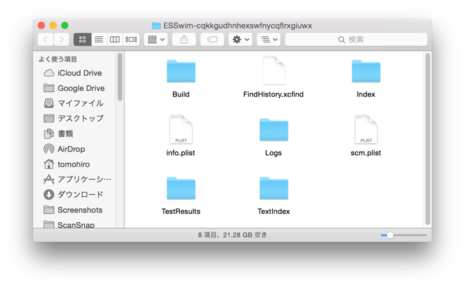Click the window title ESSwim-cqkkgudhnhexswfnycqflrxgiuwx

[x=237, y=26]
